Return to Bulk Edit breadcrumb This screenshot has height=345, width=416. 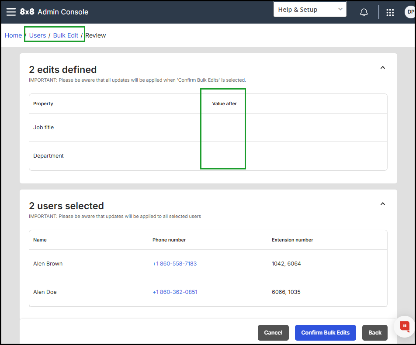click(x=66, y=35)
